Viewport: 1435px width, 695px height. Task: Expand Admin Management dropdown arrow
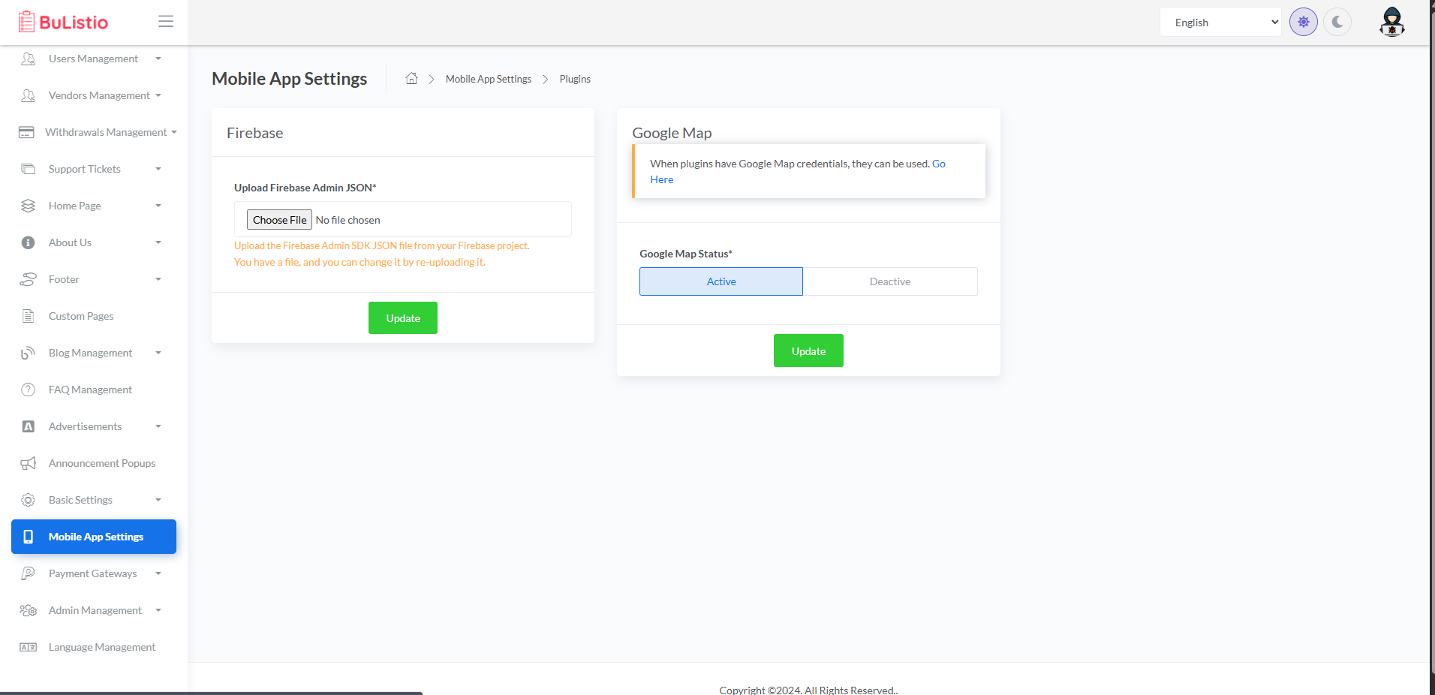tap(158, 610)
